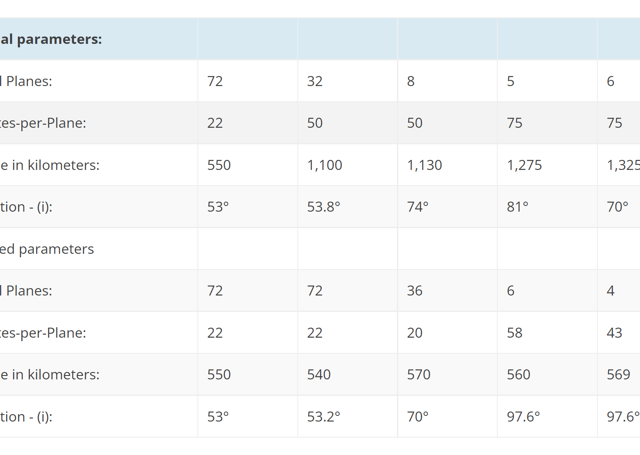Select the 53.2° inclination cell
640x455 pixels.
(348, 417)
